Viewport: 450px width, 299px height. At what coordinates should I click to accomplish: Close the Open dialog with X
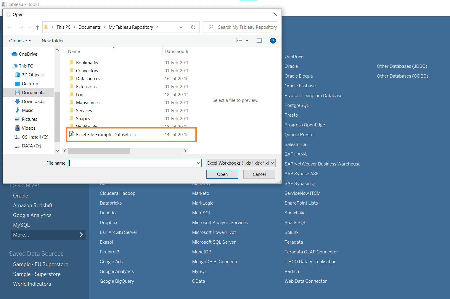coord(275,14)
